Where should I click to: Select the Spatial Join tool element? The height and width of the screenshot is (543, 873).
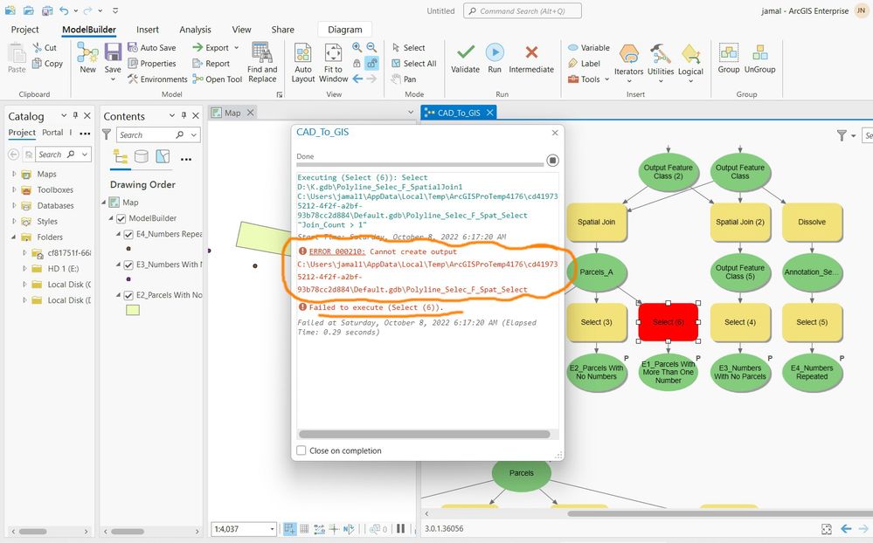pos(596,222)
